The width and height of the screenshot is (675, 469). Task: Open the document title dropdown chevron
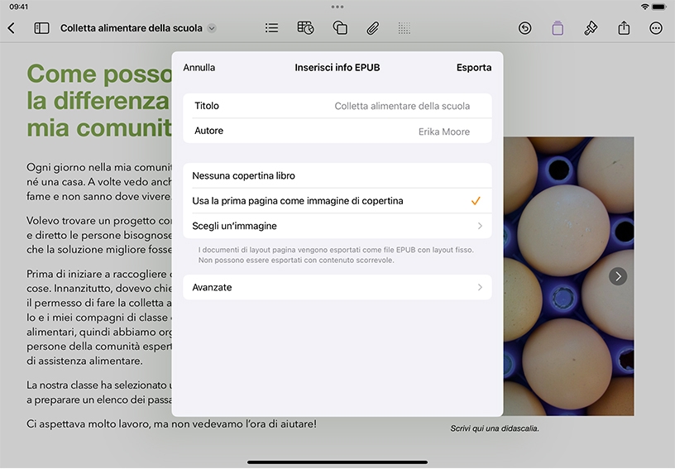[x=212, y=28]
